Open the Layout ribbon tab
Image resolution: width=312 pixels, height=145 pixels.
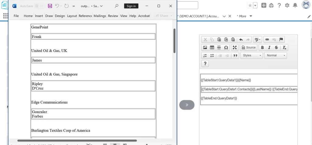[x=72, y=16]
